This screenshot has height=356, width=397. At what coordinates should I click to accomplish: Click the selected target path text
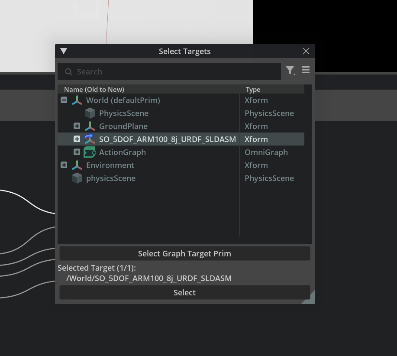pyautogui.click(x=149, y=278)
